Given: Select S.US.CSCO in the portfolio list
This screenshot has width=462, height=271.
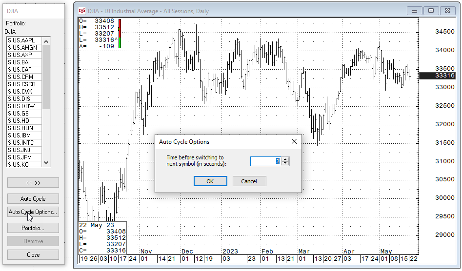Looking at the screenshot, I should coord(21,84).
